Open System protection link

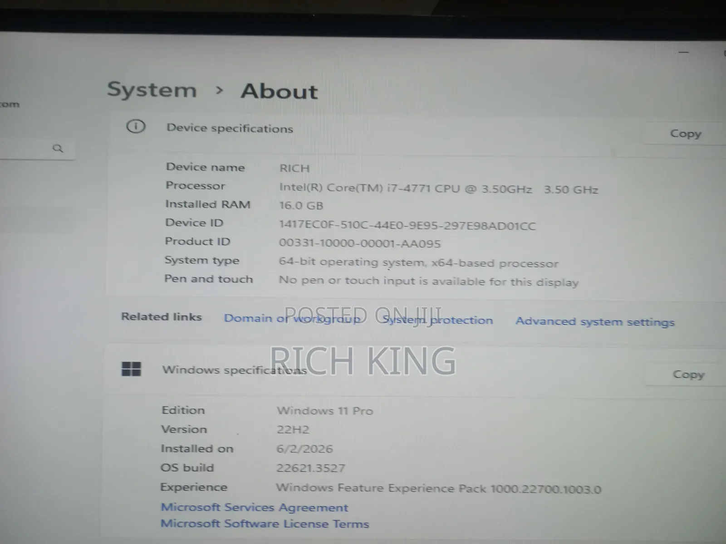[x=438, y=320]
